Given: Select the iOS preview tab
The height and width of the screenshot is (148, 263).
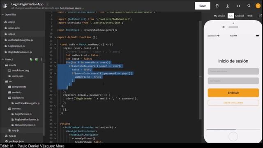Looking at the screenshot, I should click(x=231, y=16).
